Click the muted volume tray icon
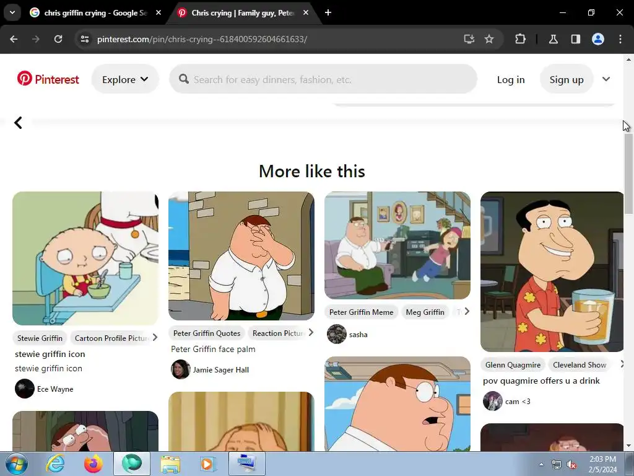 (x=571, y=464)
